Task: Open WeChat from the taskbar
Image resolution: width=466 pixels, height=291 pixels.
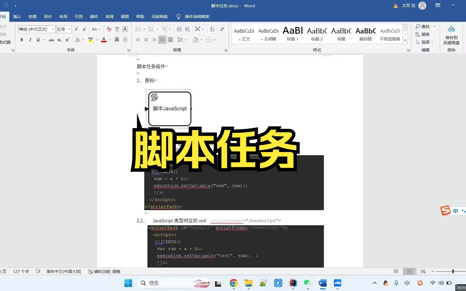Action: [x=307, y=283]
